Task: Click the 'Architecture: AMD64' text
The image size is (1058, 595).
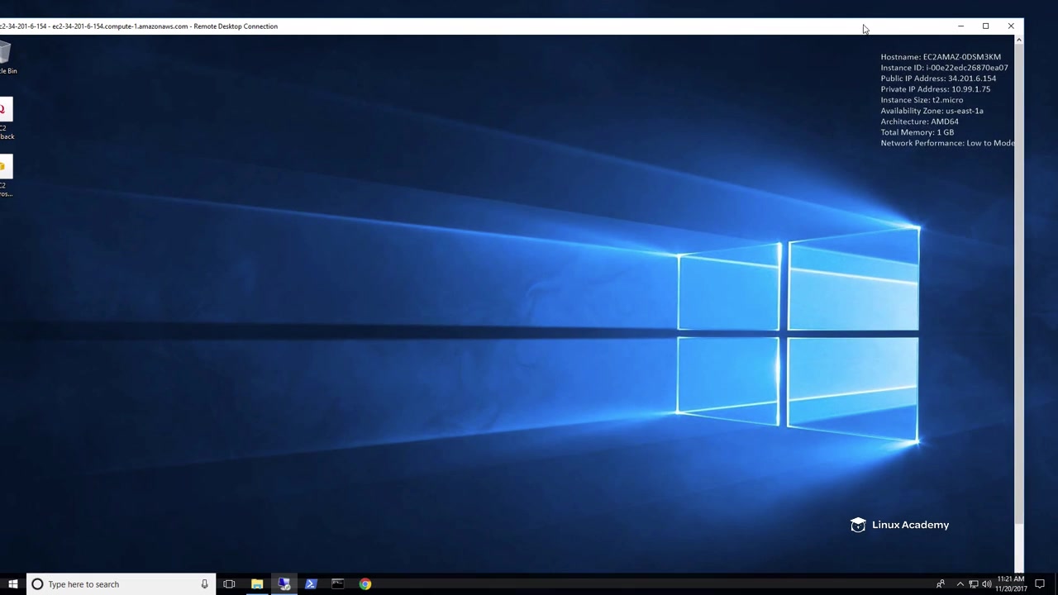Action: coord(919,121)
